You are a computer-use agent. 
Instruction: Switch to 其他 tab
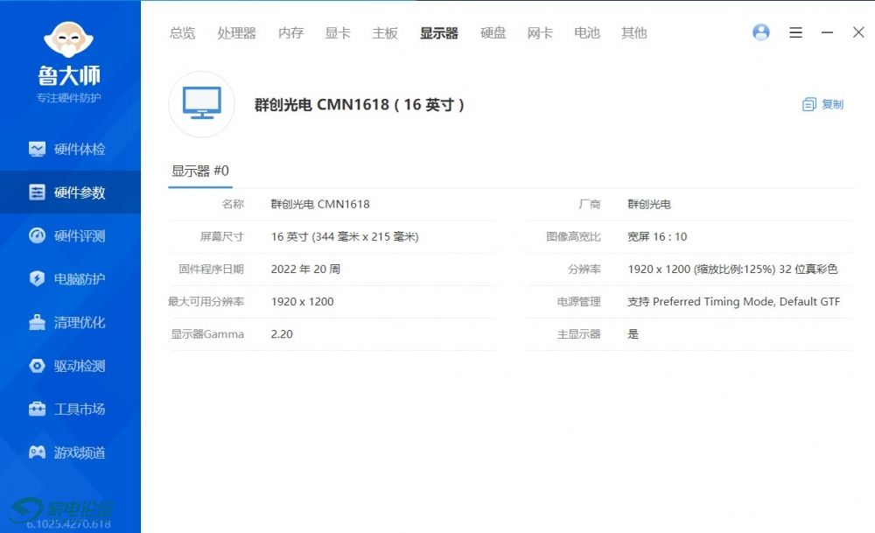click(633, 33)
